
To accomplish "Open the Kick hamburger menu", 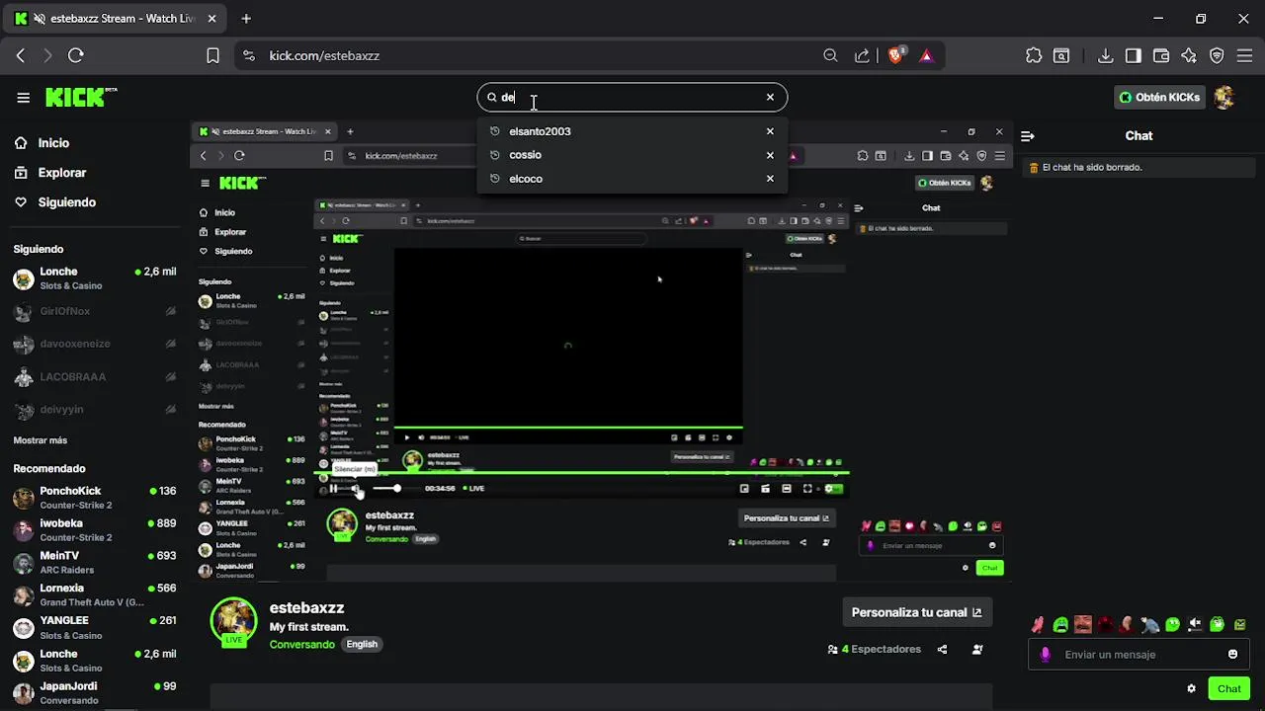I will point(23,97).
